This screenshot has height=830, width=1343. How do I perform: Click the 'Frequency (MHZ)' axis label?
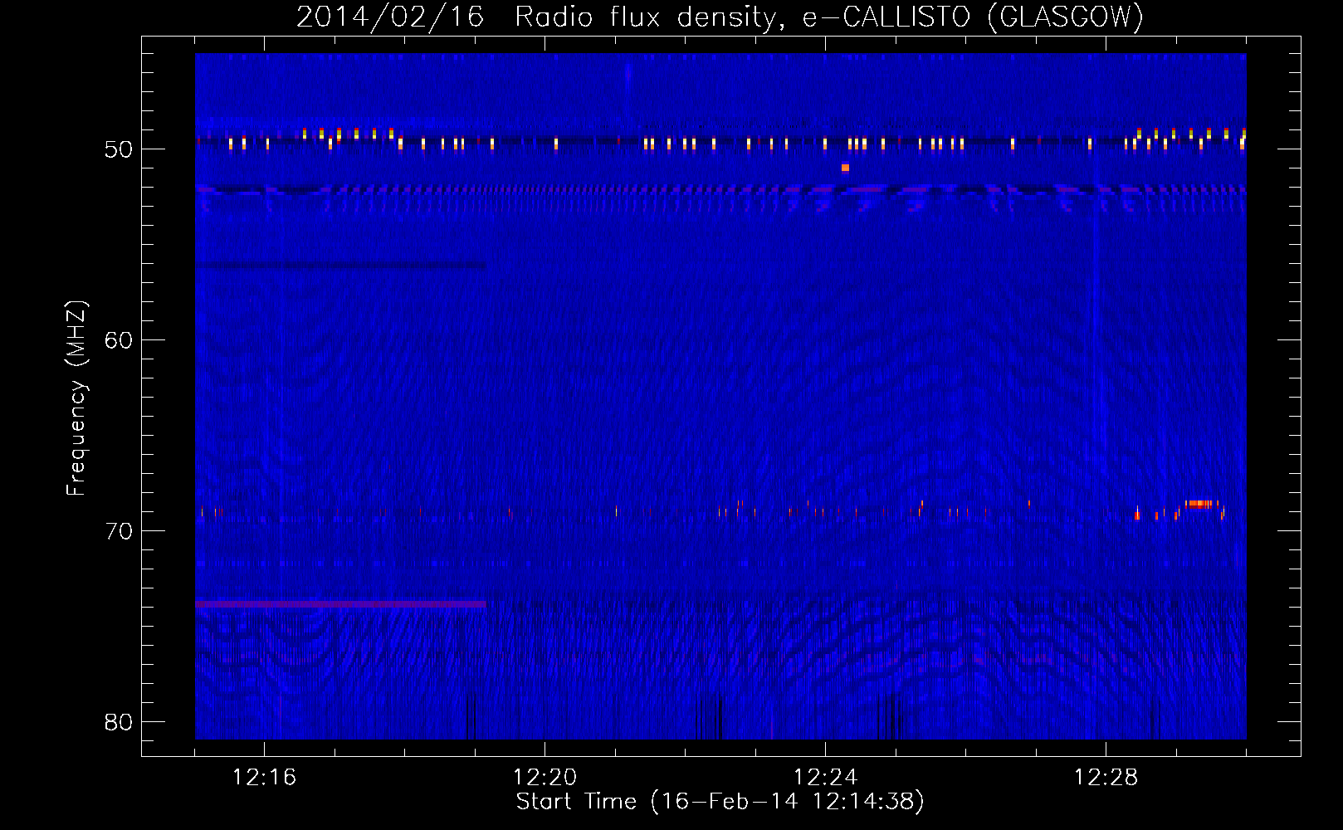[x=76, y=398]
